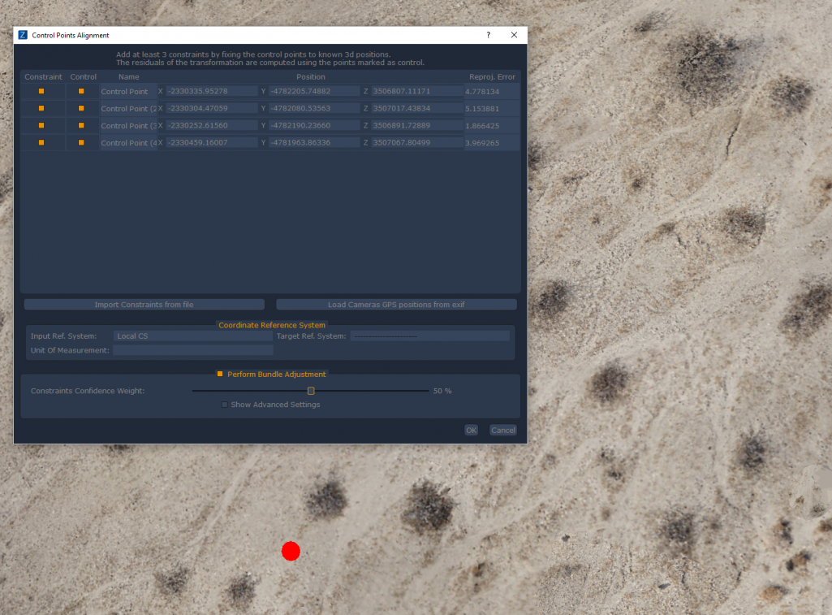Click the Z position field of Control Point (4)

click(416, 142)
